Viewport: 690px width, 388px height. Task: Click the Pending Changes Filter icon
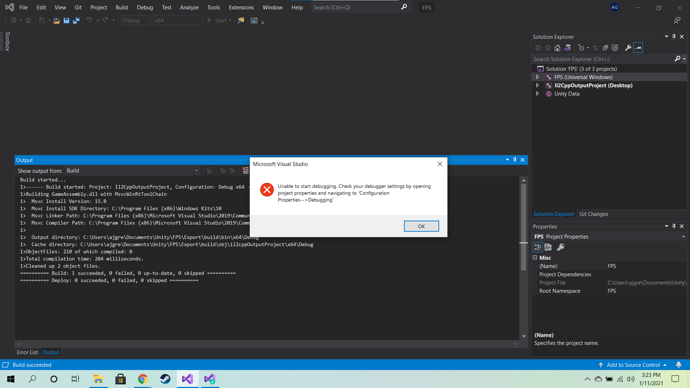[x=581, y=48]
